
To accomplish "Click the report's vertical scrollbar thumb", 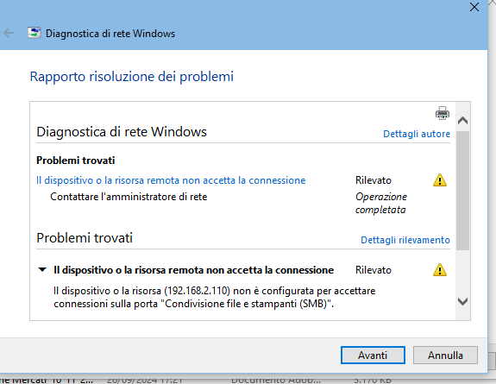I will point(462,191).
